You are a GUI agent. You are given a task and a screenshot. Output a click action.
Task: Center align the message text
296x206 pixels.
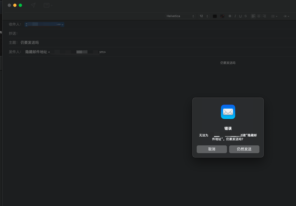point(259,16)
